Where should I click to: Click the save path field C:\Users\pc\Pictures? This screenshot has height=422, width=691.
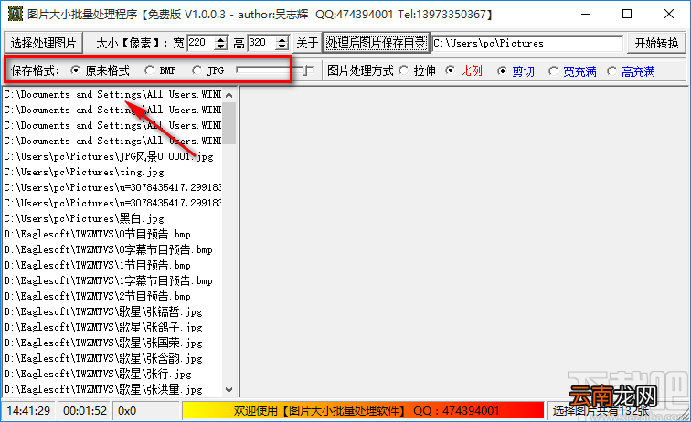pyautogui.click(x=527, y=43)
